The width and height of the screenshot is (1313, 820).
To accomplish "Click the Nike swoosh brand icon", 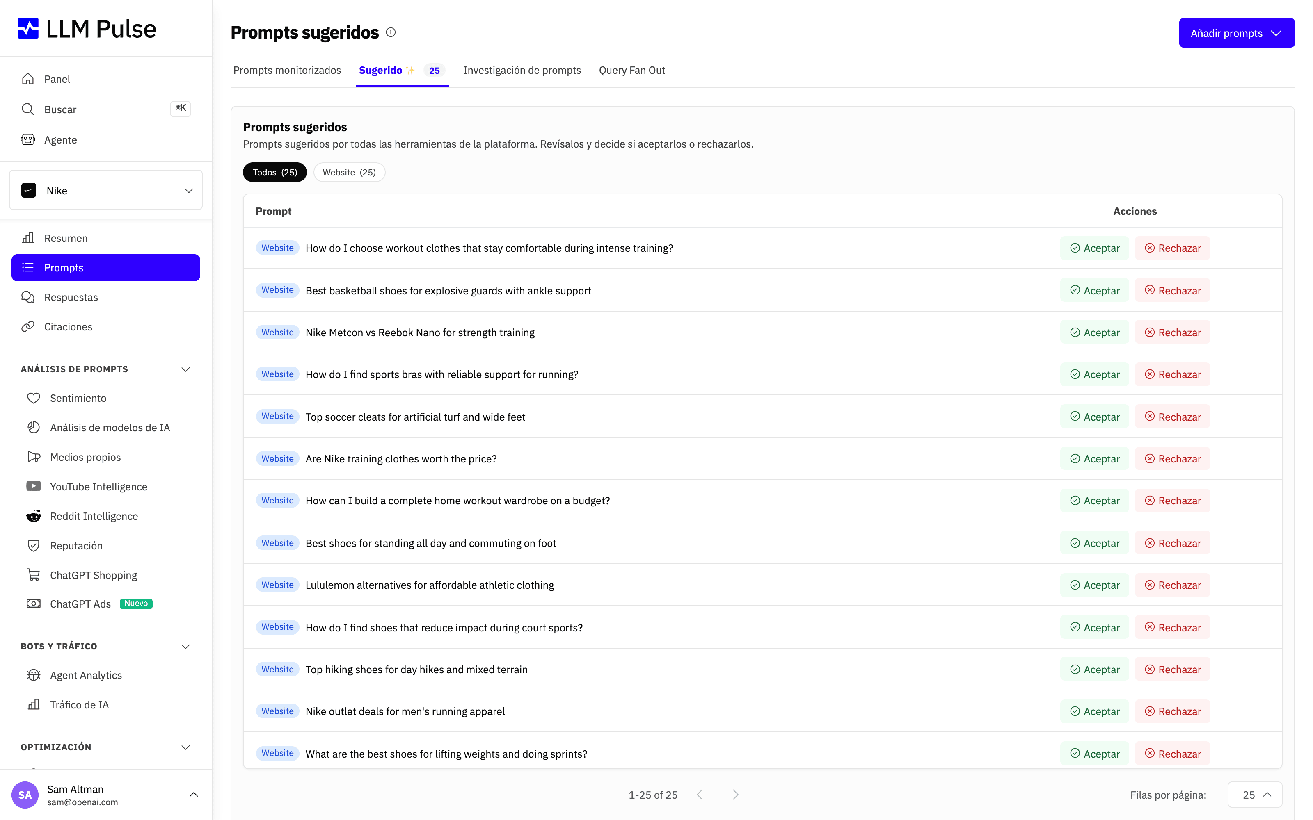I will [29, 190].
